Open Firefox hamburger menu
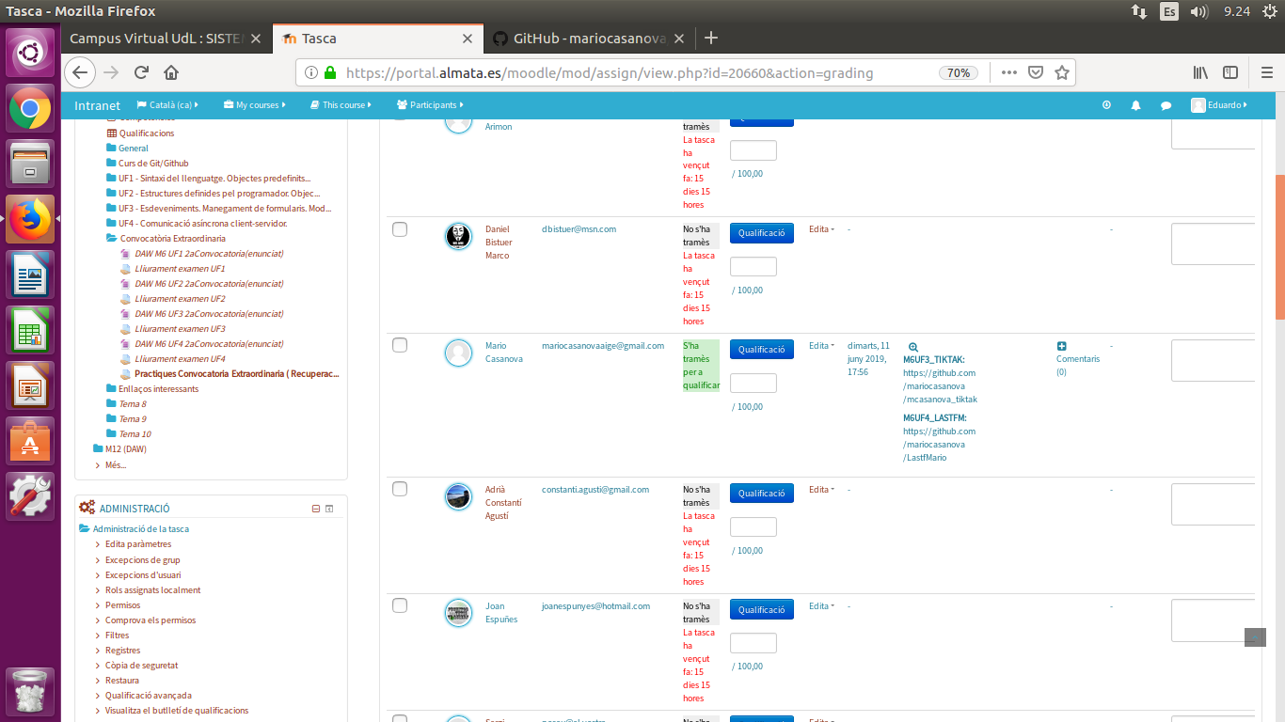 tap(1266, 72)
